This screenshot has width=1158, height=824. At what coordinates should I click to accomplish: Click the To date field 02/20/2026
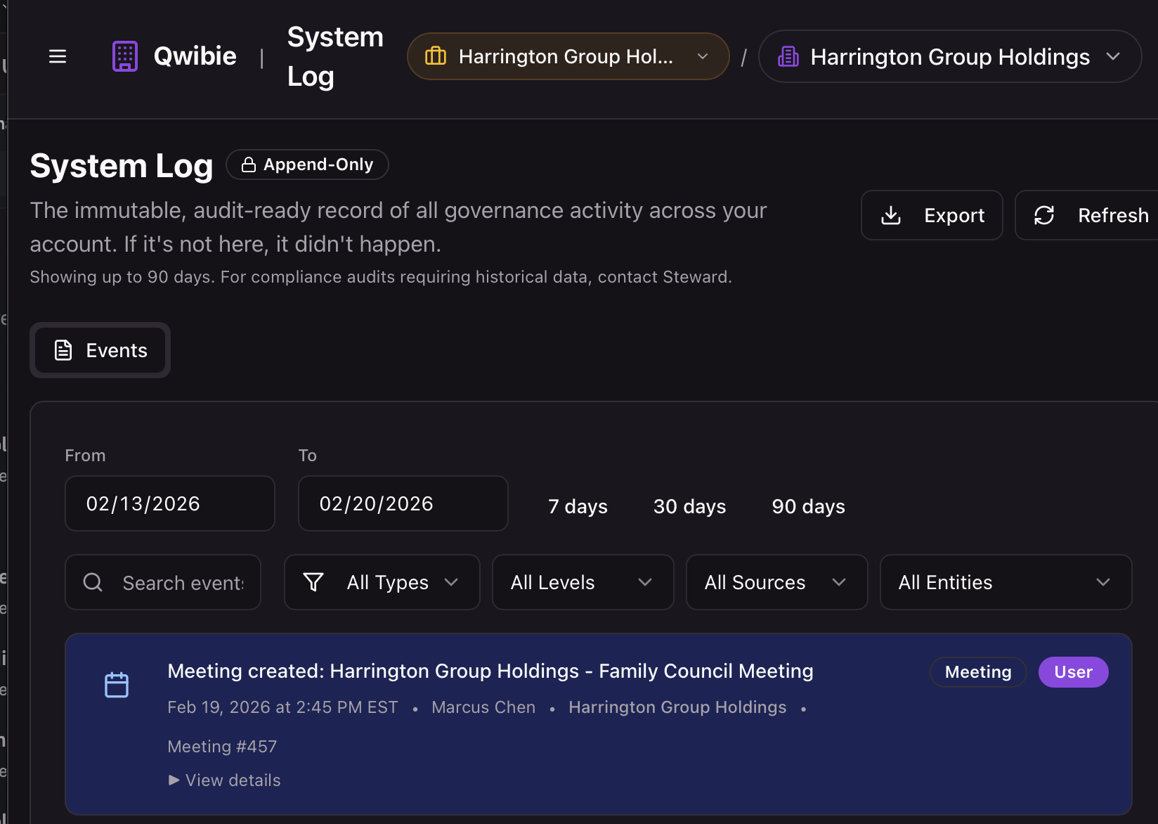403,503
